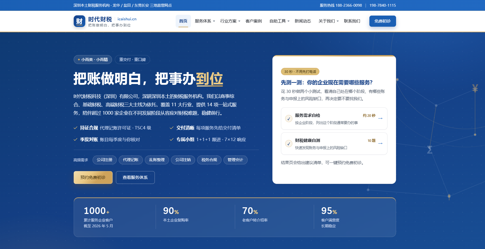Select 乱账整理 tag
Screen dimensions: 485x249
click(157, 160)
